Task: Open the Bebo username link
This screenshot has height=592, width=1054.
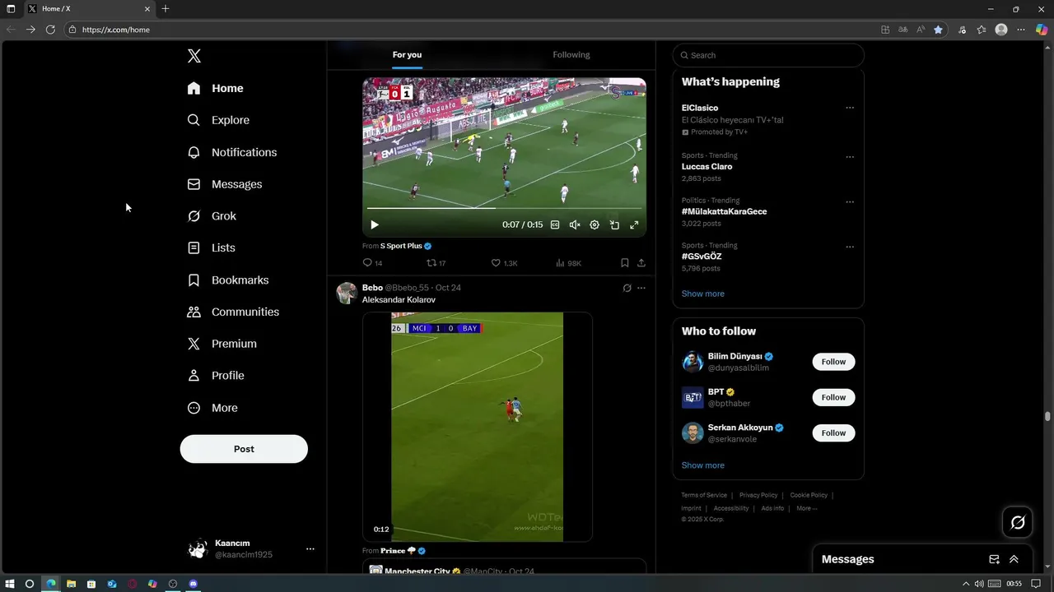Action: point(372,288)
